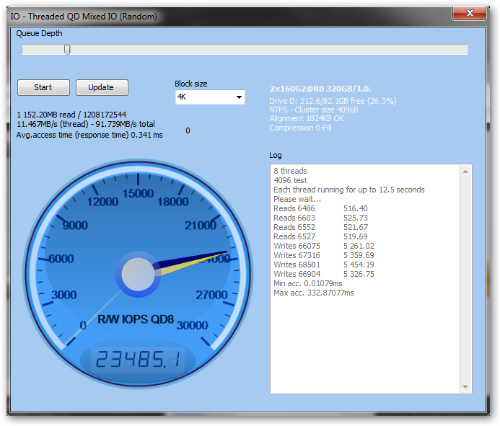Image resolution: width=500 pixels, height=426 pixels.
Task: Click the Log scrollbar up arrow
Action: pos(465,172)
